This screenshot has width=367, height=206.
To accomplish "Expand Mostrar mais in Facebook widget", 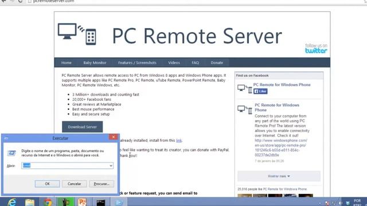I will pos(279,176).
